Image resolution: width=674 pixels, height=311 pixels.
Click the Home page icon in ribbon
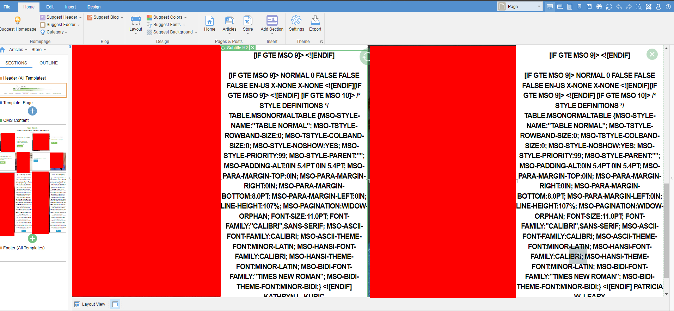[x=210, y=20]
